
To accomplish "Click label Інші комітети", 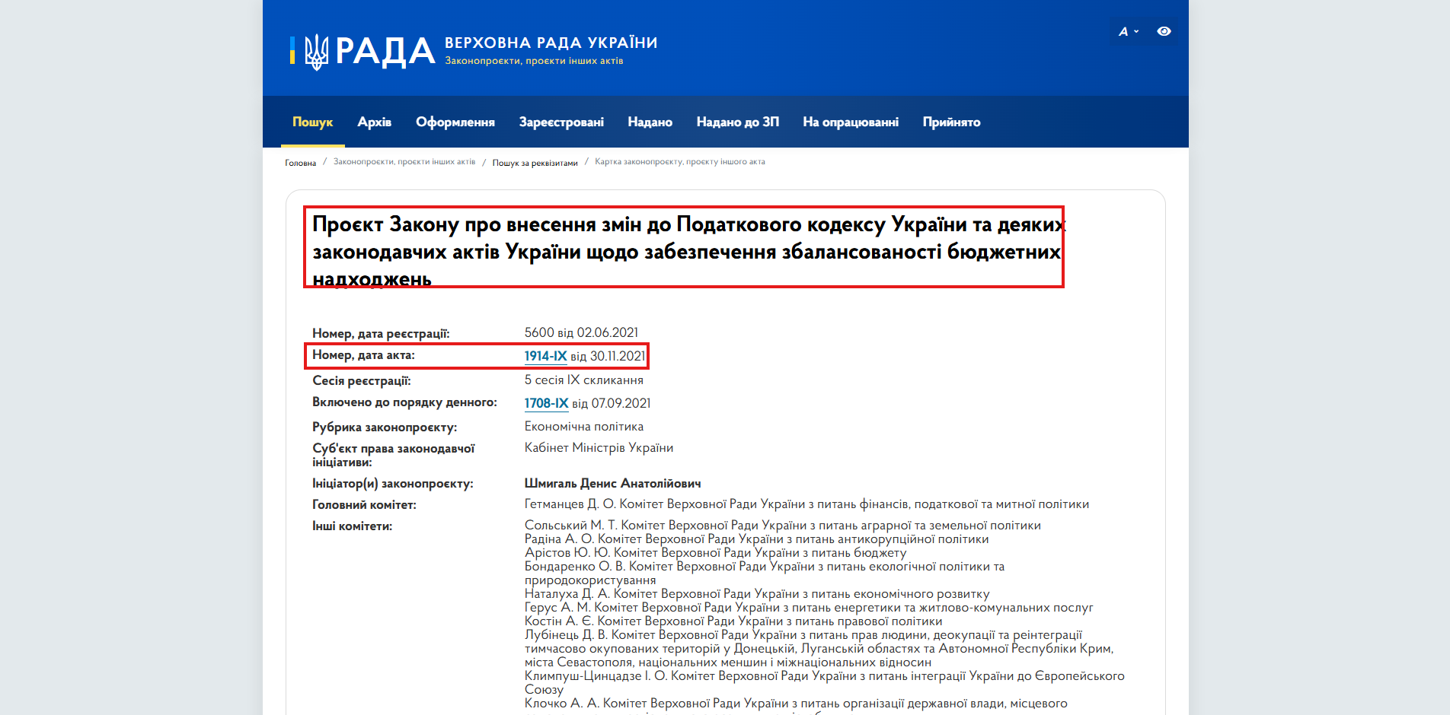I will [x=352, y=526].
